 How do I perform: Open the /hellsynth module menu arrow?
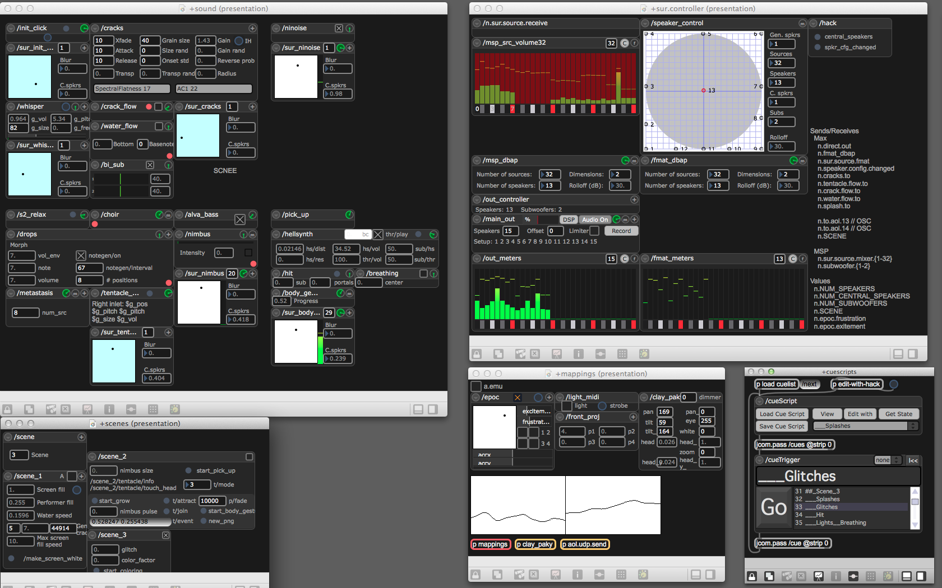[276, 235]
